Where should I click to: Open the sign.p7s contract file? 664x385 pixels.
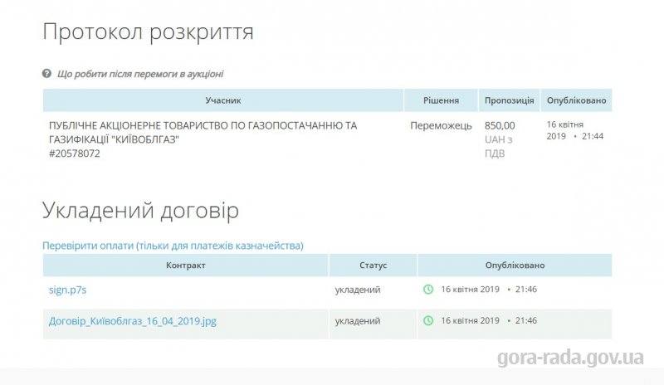(68, 290)
